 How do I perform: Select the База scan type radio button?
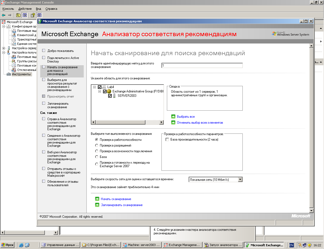pos(96,157)
